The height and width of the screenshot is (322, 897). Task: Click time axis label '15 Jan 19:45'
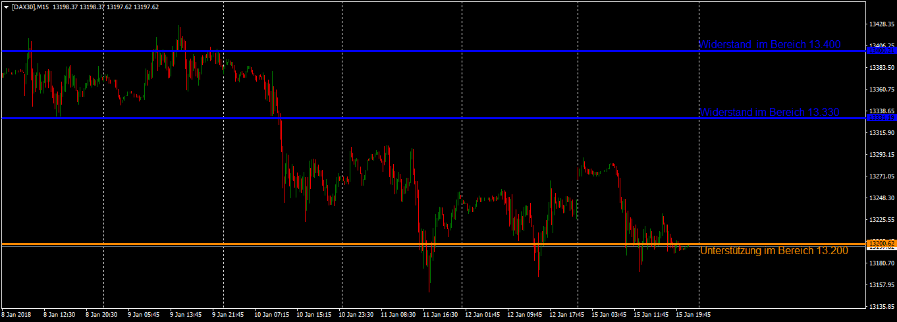click(695, 315)
